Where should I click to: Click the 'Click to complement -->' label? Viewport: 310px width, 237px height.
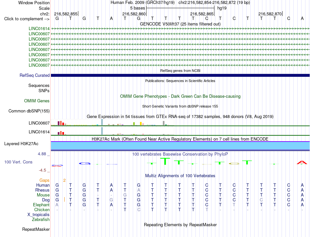click(27, 19)
